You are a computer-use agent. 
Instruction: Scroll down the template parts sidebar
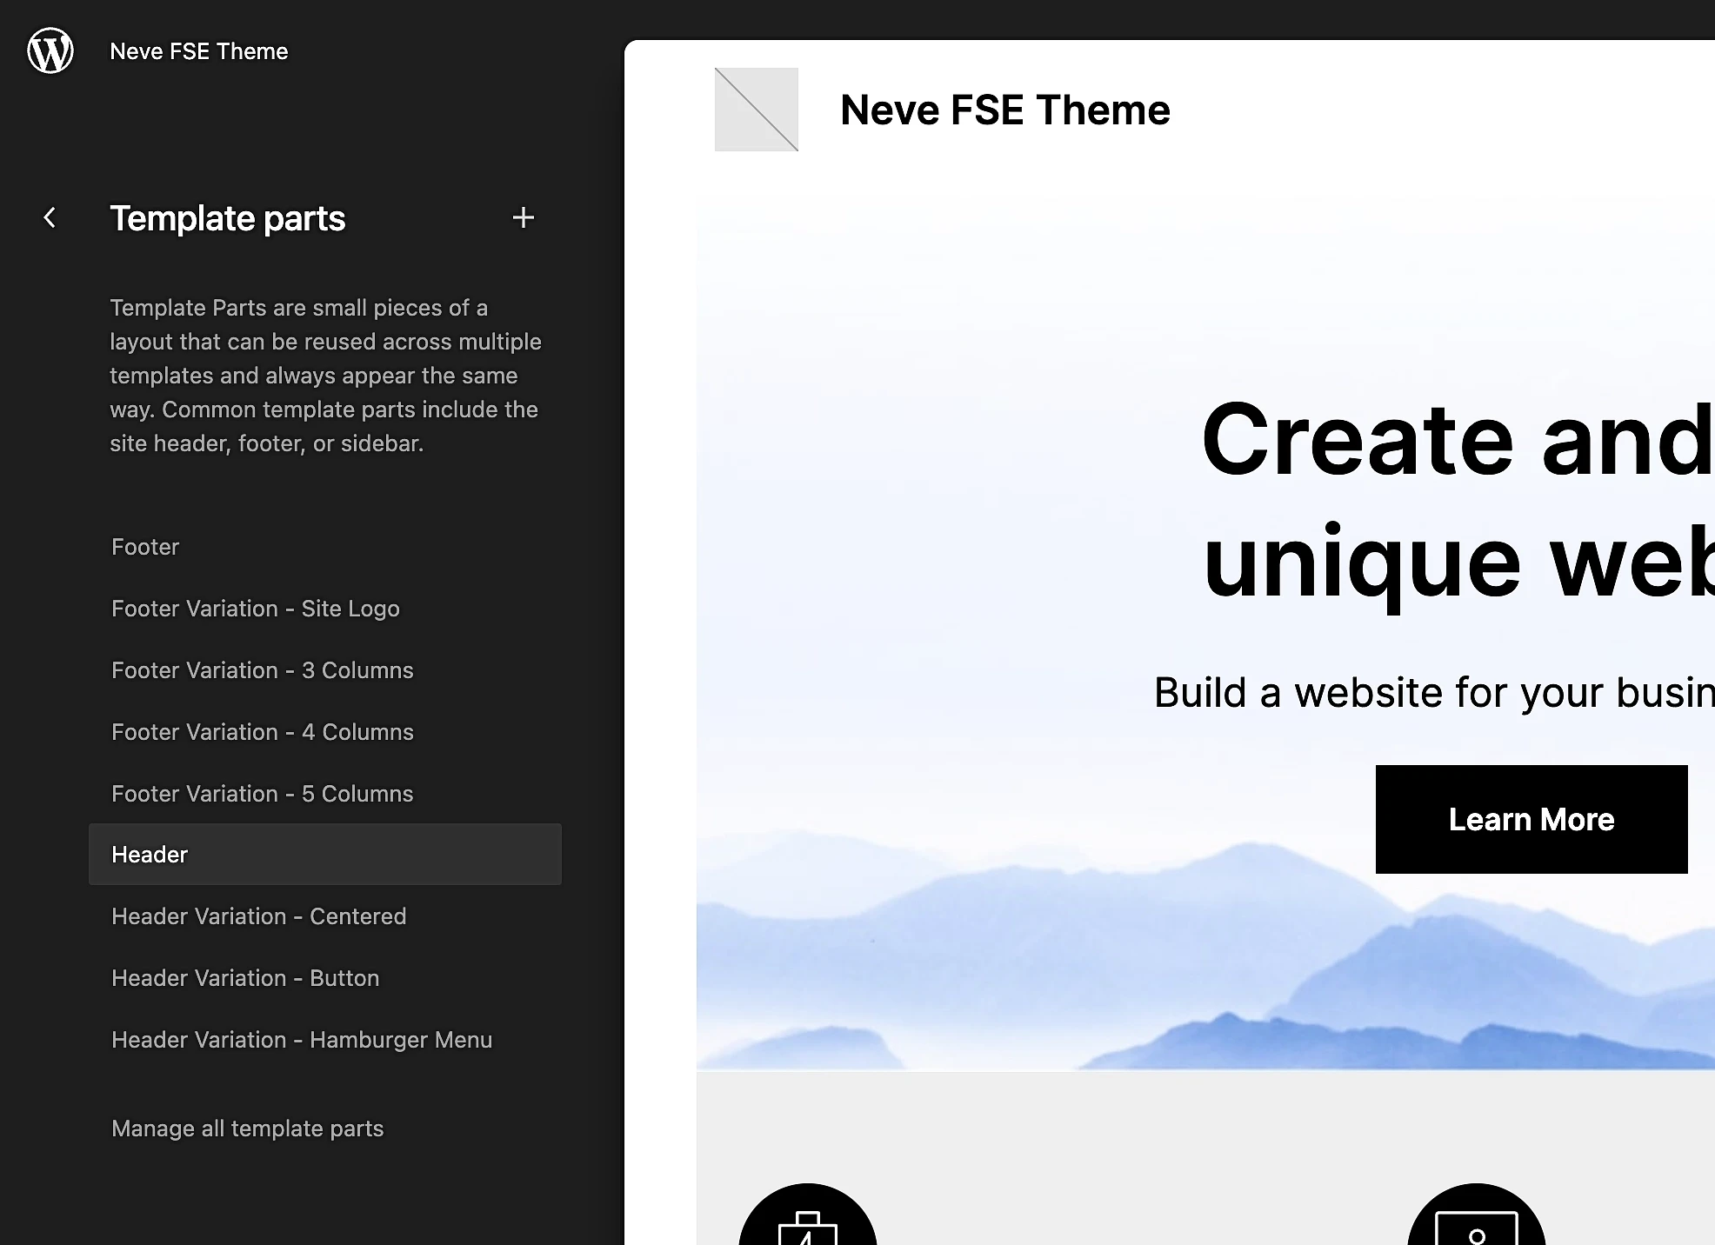tap(311, 799)
